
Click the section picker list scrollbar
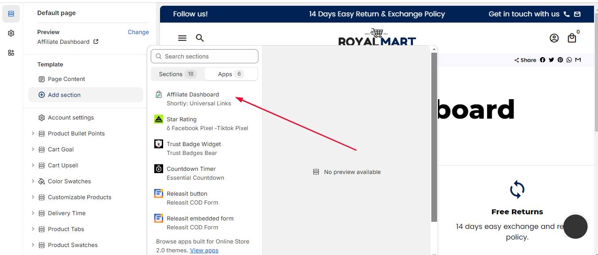(x=434, y=137)
